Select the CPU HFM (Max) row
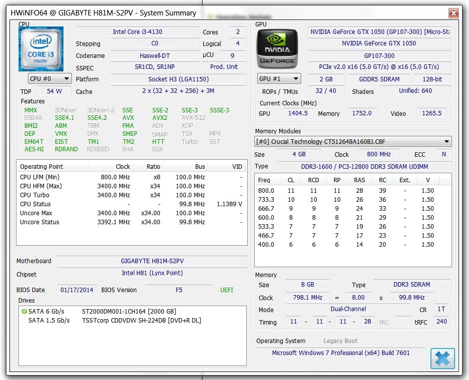Image resolution: width=469 pixels, height=380 pixels. (x=131, y=186)
